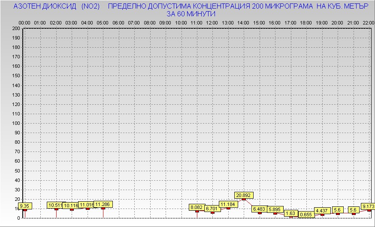Image resolution: width=375 pixels, height=227 pixels.
Task: Select the 4.437 data label
Action: coord(322,211)
